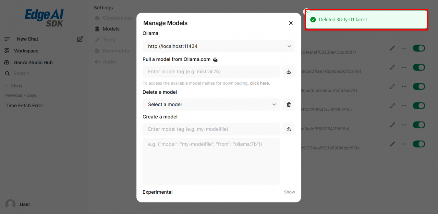438x214 pixels.
Task: Turn off the third model's toggle switch
Action: (x=419, y=87)
